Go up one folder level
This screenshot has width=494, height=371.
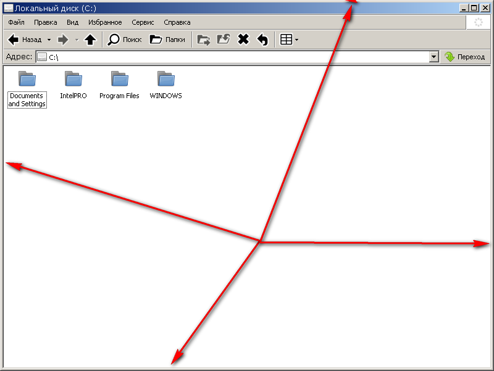pos(90,40)
